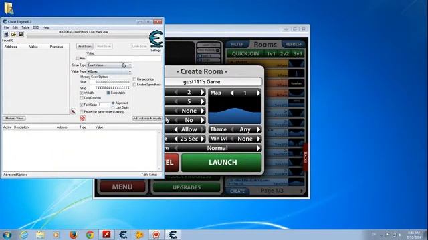This screenshot has width=428, height=240.
Task: Launch Firefox from the taskbar
Action: coord(73,235)
